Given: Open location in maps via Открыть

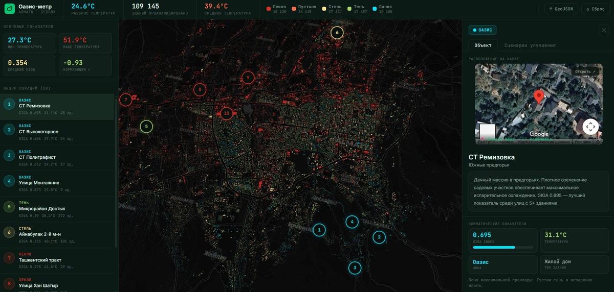Looking at the screenshot, I should [585, 71].
